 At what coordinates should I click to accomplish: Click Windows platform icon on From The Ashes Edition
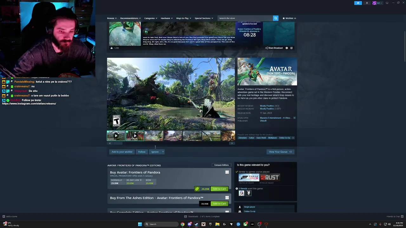[227, 198]
